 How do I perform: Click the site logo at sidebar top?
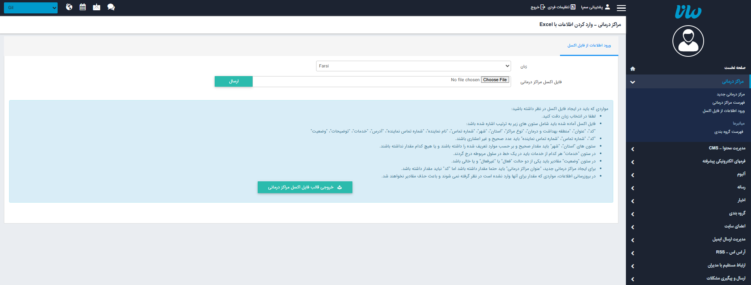coord(688,12)
